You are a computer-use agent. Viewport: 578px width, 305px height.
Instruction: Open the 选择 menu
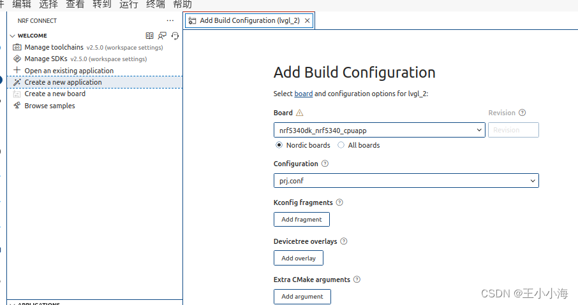click(48, 4)
